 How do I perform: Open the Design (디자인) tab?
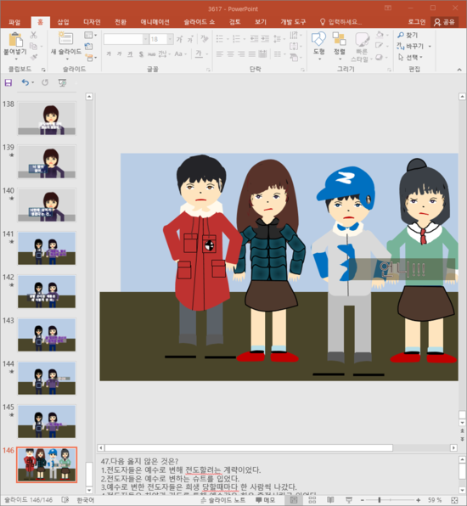[92, 22]
